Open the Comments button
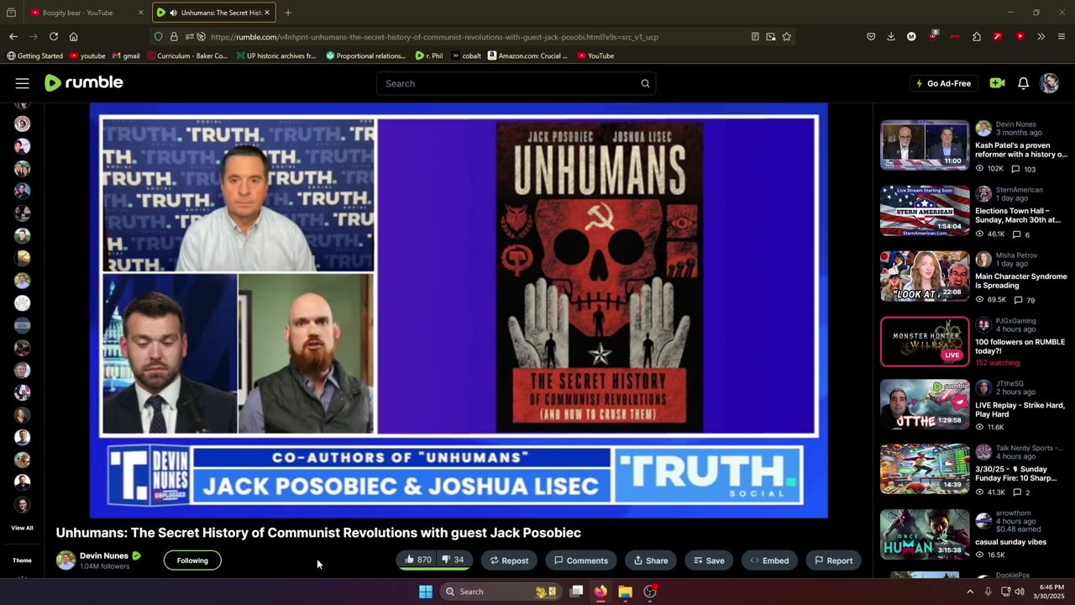Image resolution: width=1075 pixels, height=605 pixels. pos(580,560)
